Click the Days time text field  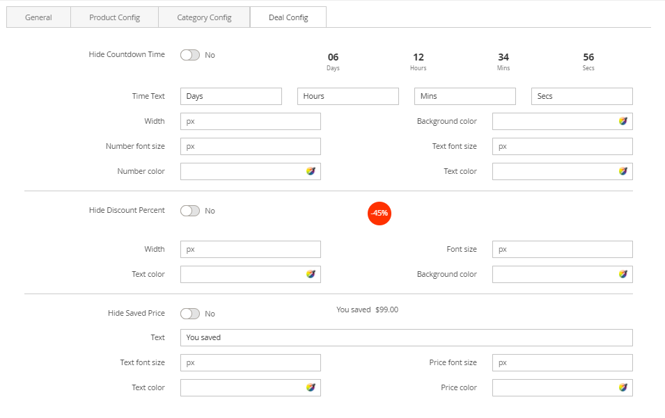pos(230,96)
